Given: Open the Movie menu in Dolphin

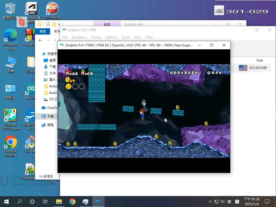Looking at the screenshot, I should [x=96, y=37].
